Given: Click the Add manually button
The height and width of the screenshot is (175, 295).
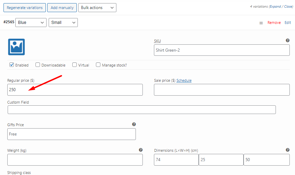Looking at the screenshot, I should coord(62,8).
